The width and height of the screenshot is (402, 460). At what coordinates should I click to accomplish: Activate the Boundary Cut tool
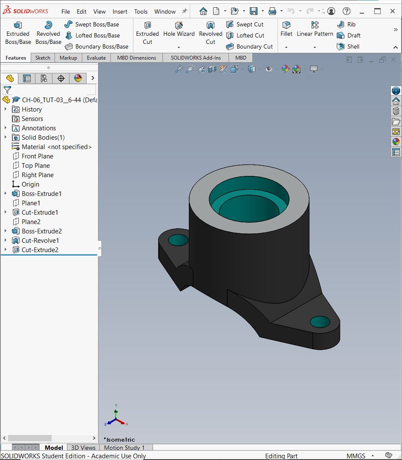(249, 46)
